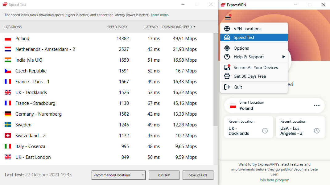This screenshot has height=185, width=330.
Task: Select VPN Locations from the menu
Action: pyautogui.click(x=254, y=29)
